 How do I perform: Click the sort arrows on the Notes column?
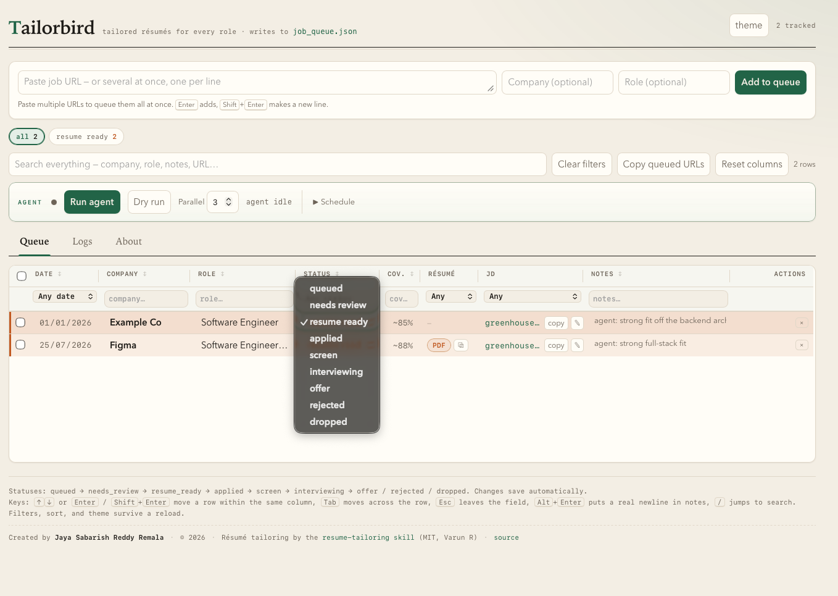coord(620,274)
